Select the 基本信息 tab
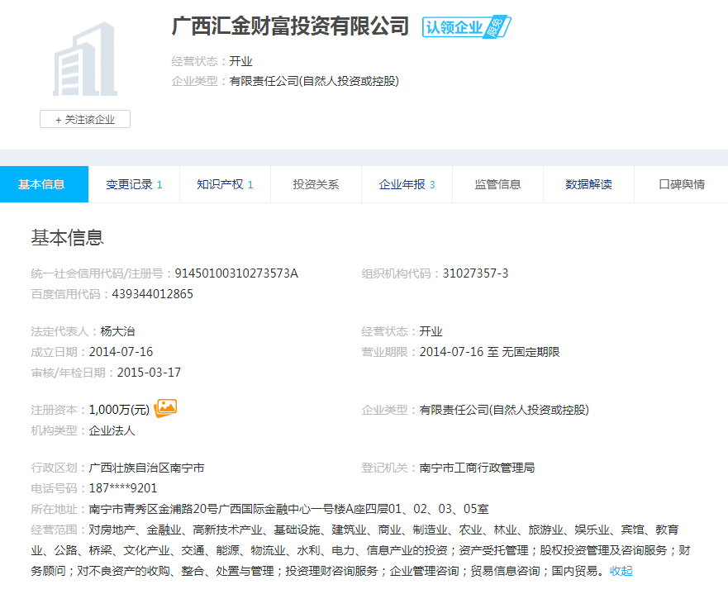Image resolution: width=728 pixels, height=594 pixels. (x=41, y=184)
